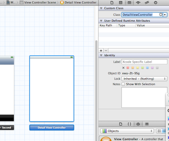The image size is (169, 141).
Task: Switch library to icon grid view
Action: [x=159, y=131]
